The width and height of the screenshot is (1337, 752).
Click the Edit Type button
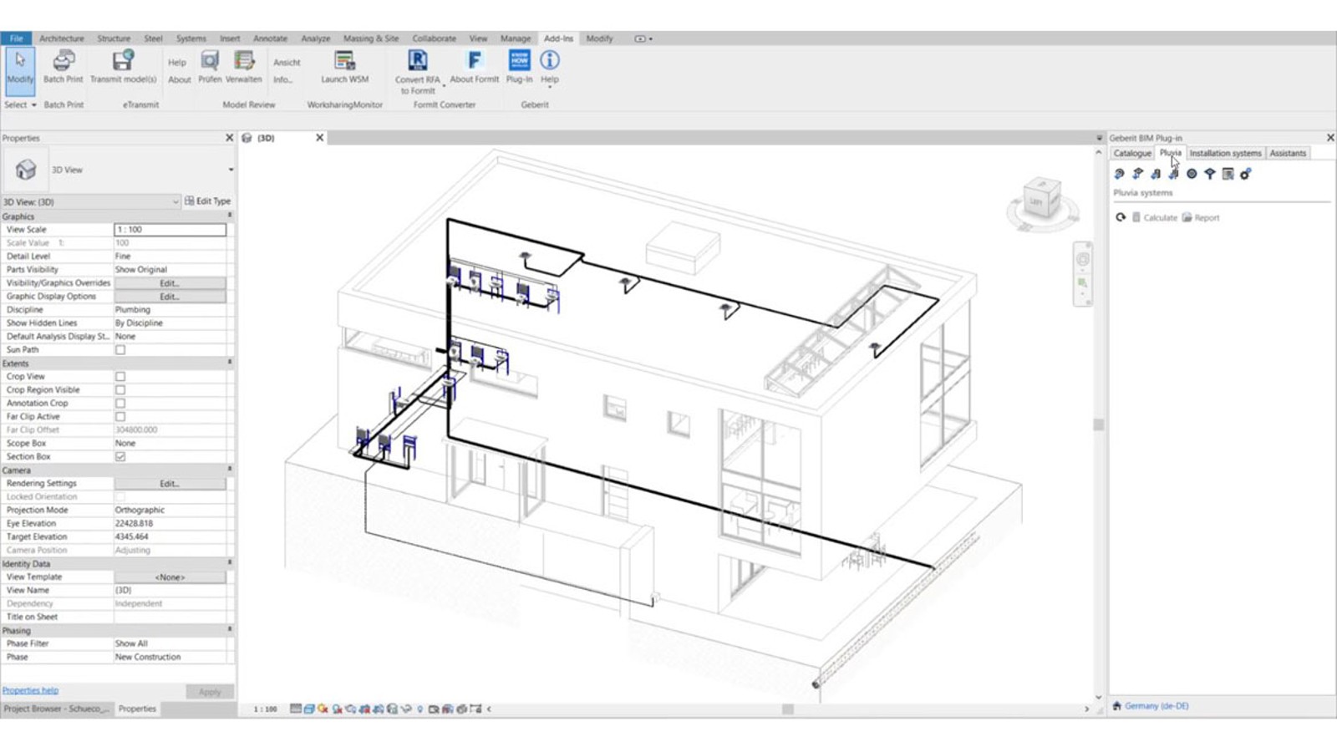point(208,201)
